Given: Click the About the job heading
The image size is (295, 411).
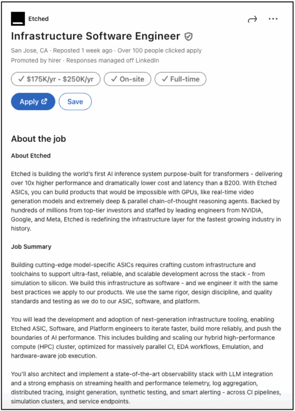Looking at the screenshot, I should (38, 139).
